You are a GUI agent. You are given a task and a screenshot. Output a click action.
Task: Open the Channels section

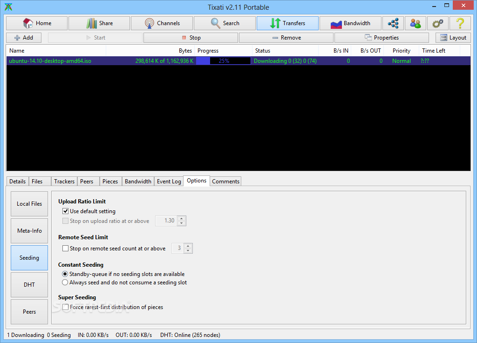click(162, 23)
